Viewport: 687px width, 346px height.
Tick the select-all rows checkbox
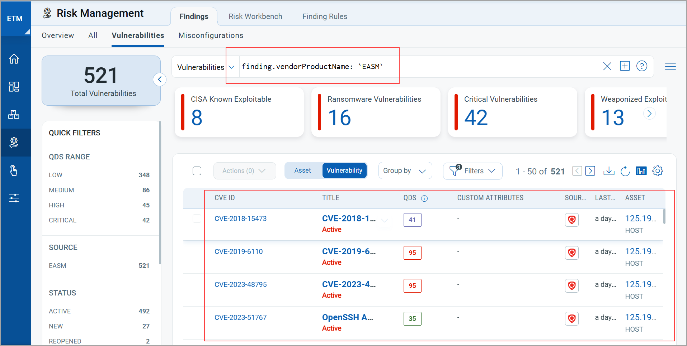click(x=197, y=171)
